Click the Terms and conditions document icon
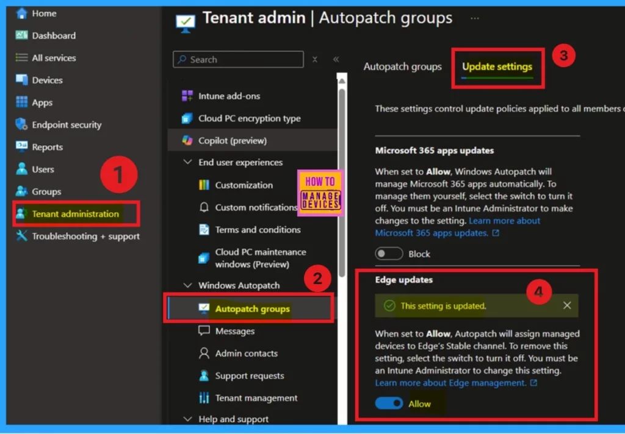This screenshot has height=434, width=625. (x=204, y=230)
